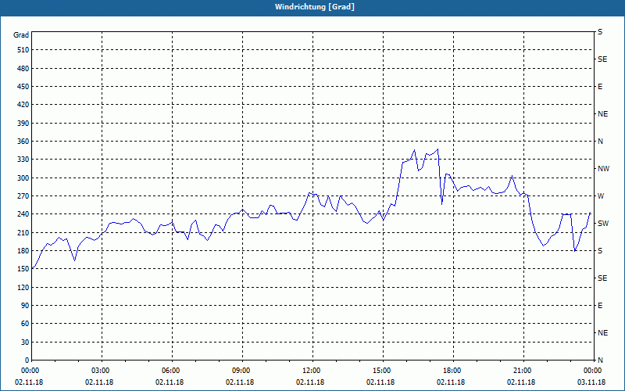Click the 00:00 label above 03.11.18
This screenshot has width=625, height=391.
593,371
